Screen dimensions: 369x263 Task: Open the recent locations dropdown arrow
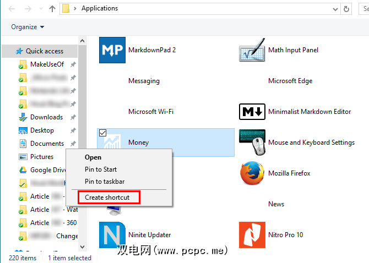(x=41, y=9)
